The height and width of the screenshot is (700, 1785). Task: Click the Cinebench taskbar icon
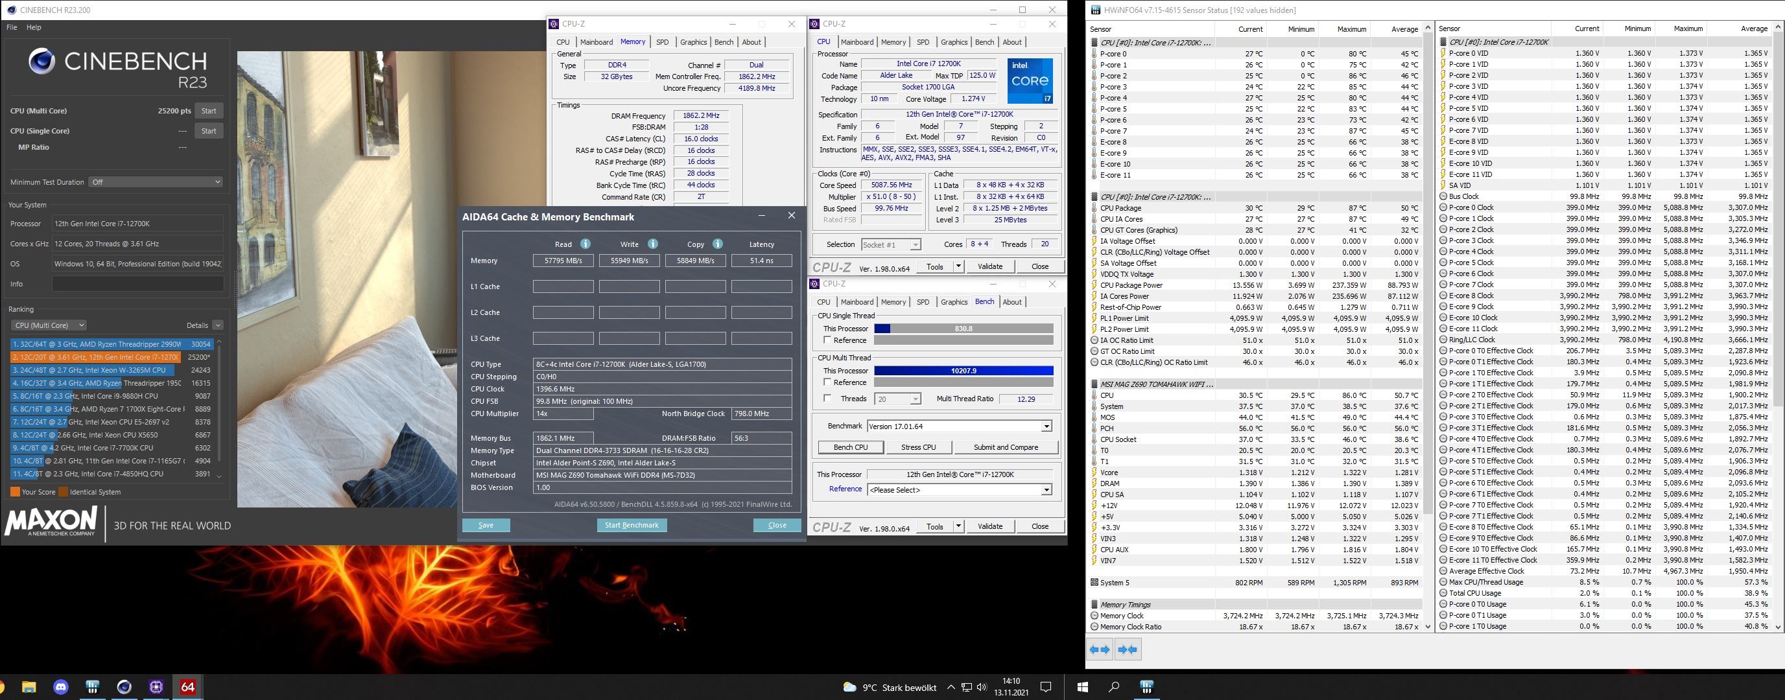pos(124,687)
